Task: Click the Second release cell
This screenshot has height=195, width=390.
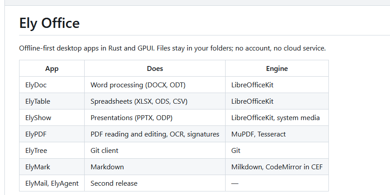Action: (x=155, y=183)
